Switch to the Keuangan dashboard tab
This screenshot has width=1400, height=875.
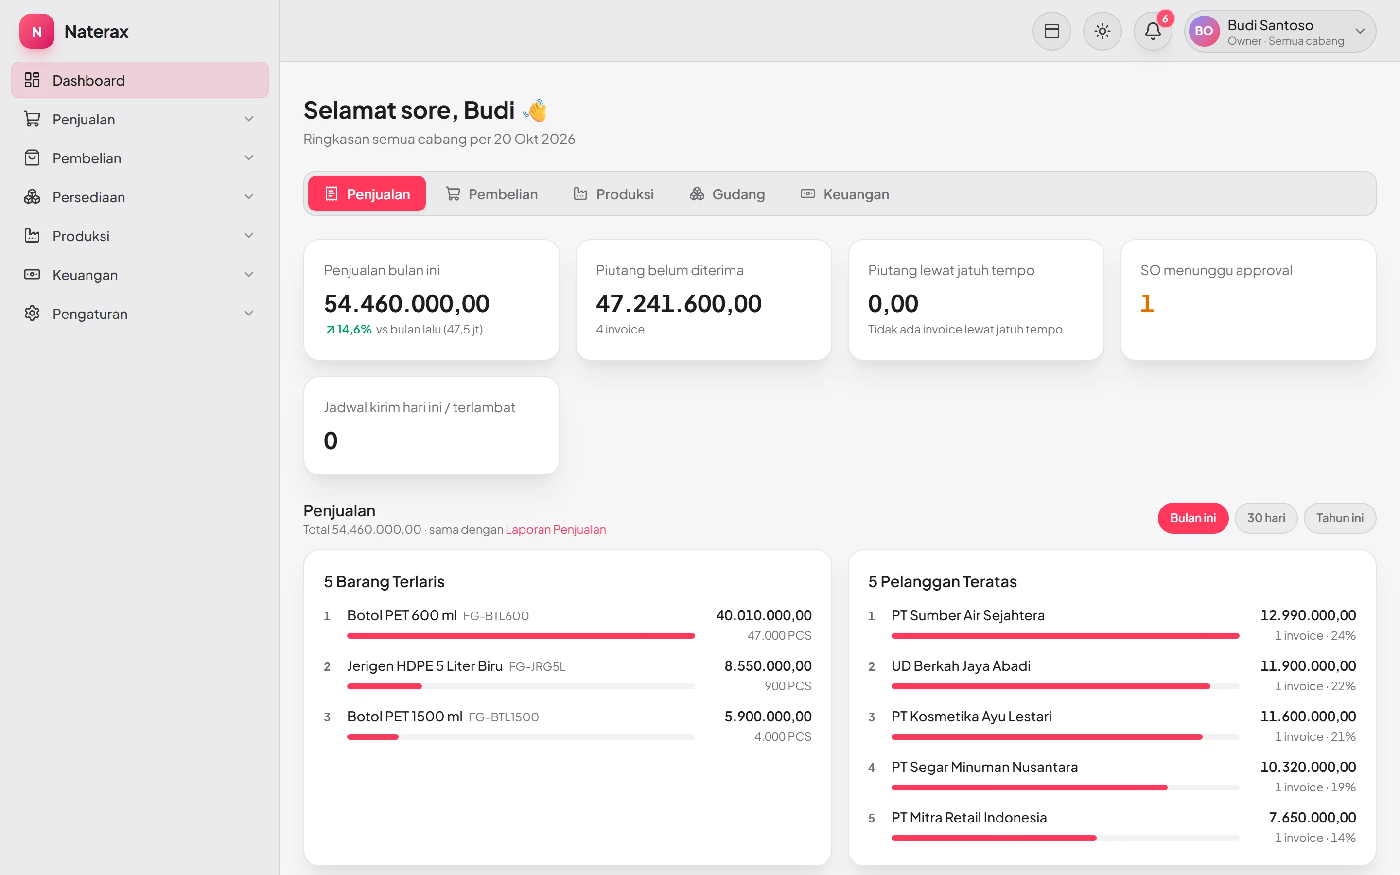tap(845, 194)
